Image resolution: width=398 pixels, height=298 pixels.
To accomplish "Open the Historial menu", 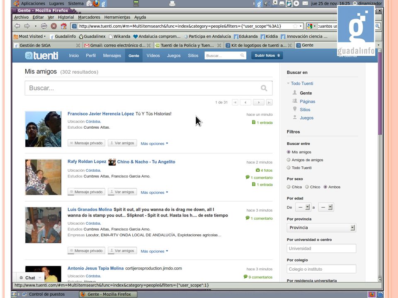I will point(66,17).
